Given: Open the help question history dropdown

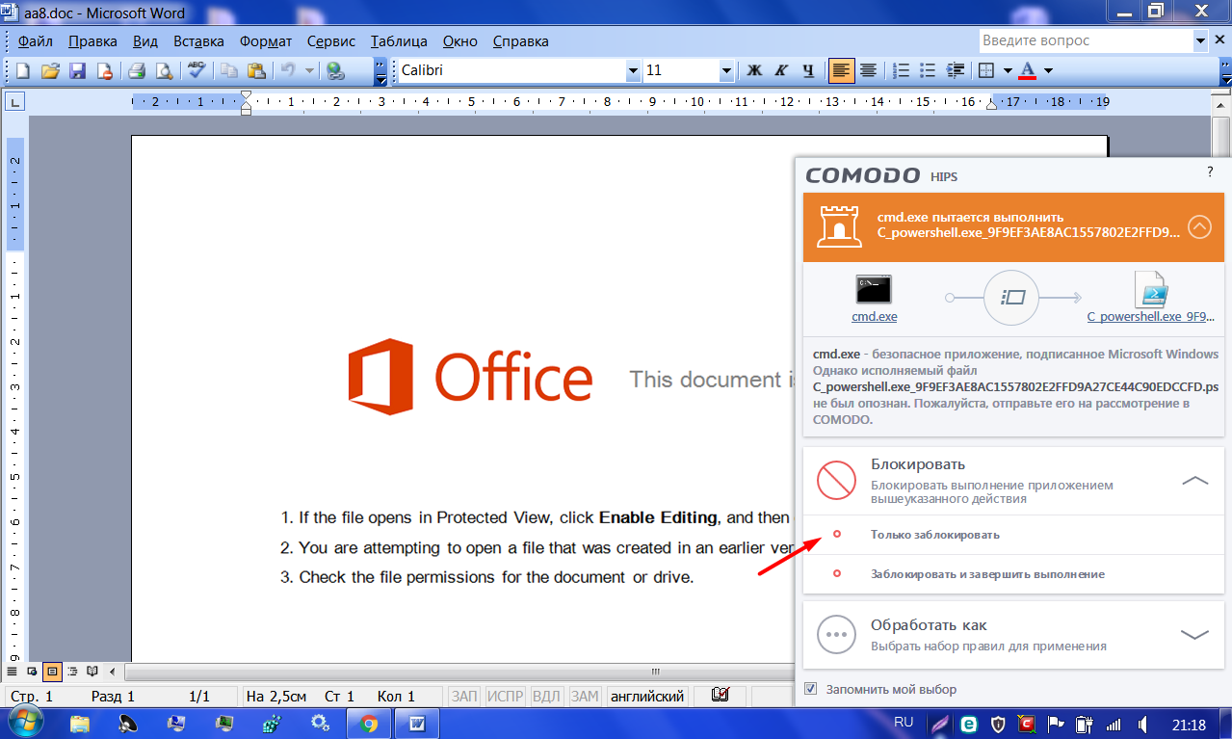Looking at the screenshot, I should click(1200, 40).
